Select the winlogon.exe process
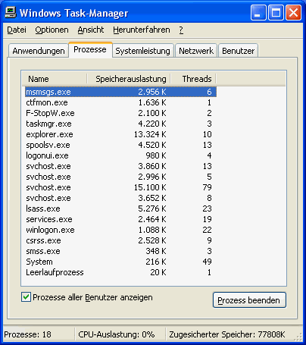 pyautogui.click(x=120, y=230)
